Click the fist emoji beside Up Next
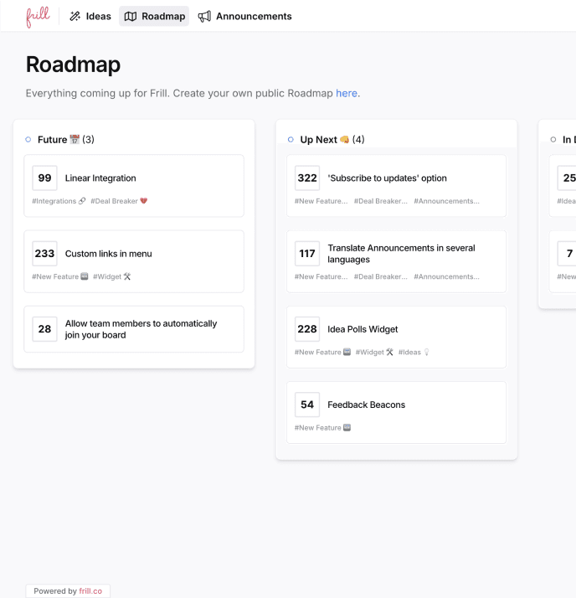576x598 pixels. [344, 140]
